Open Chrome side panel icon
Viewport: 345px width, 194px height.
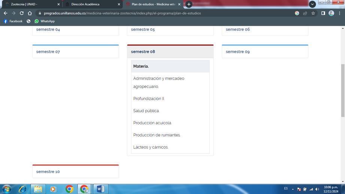click(323, 13)
